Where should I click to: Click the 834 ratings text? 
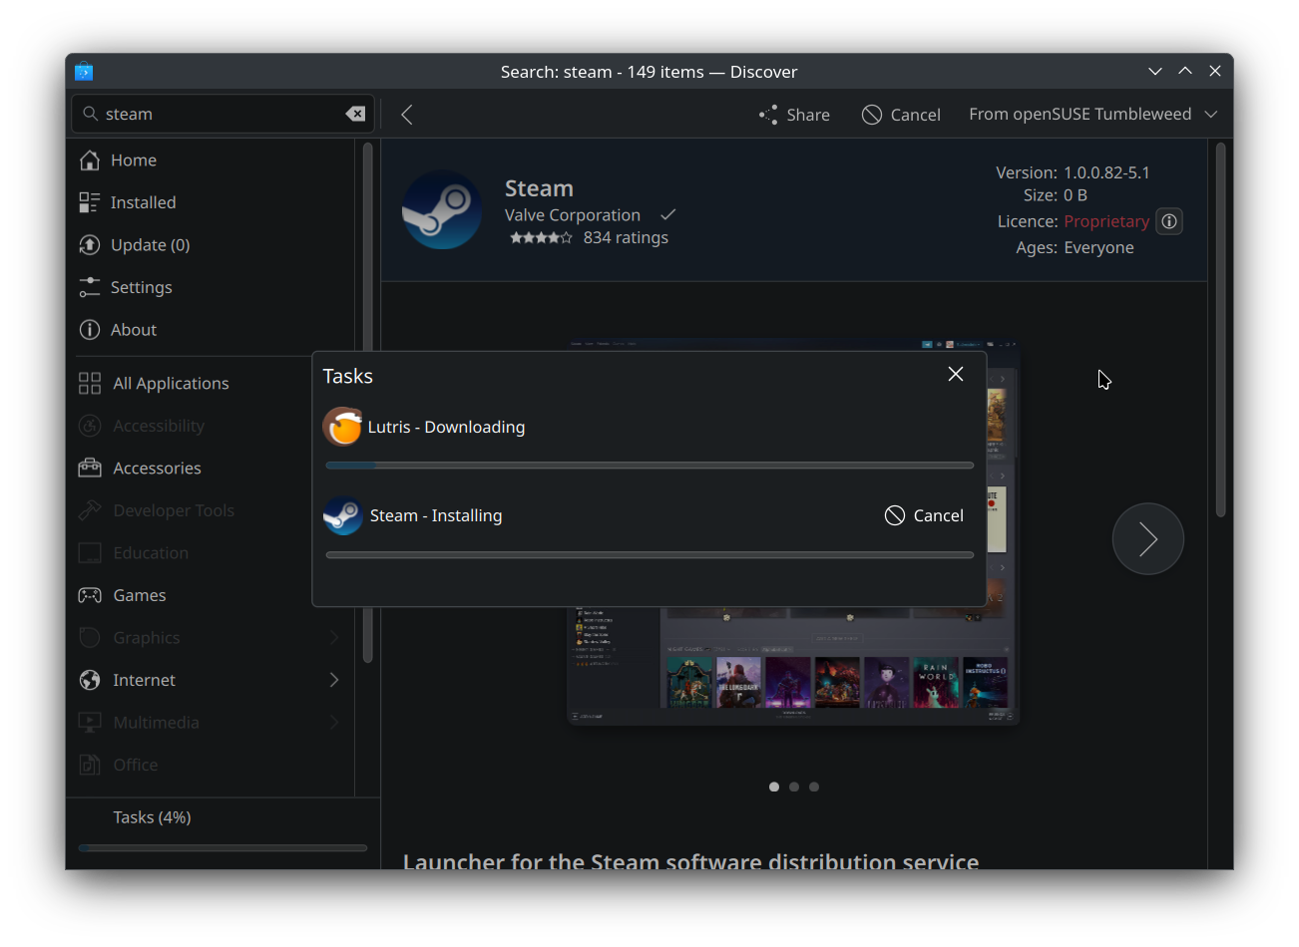tap(626, 238)
